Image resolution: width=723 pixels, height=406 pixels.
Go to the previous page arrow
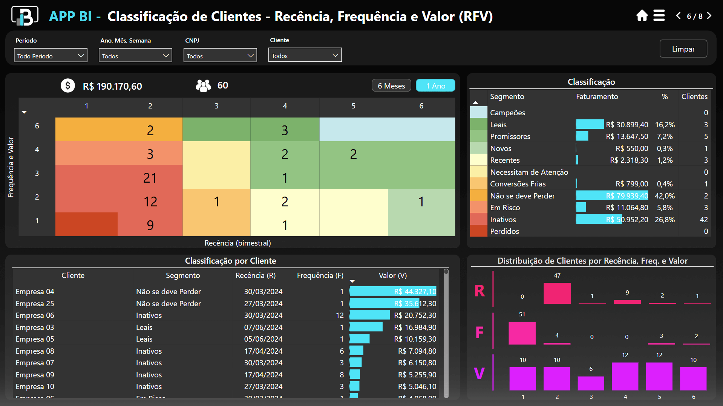678,16
